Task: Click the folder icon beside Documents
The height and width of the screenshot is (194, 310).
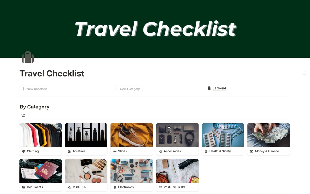Action: [x=23, y=187]
